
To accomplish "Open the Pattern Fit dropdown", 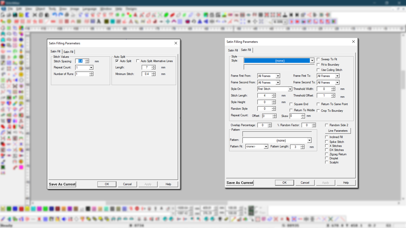I will (266, 147).
